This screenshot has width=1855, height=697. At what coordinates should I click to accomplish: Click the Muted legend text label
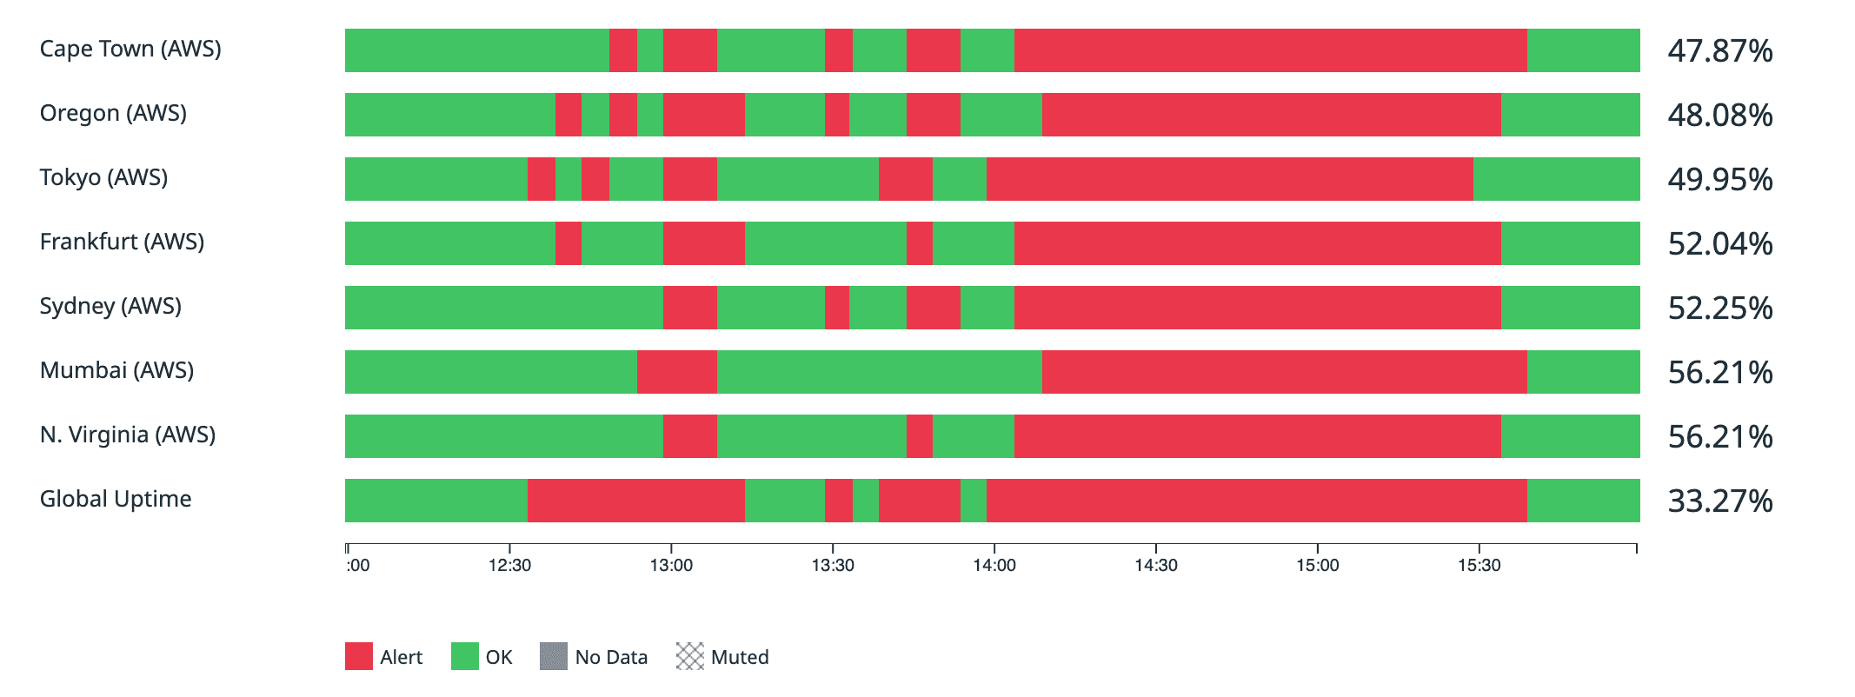739,657
